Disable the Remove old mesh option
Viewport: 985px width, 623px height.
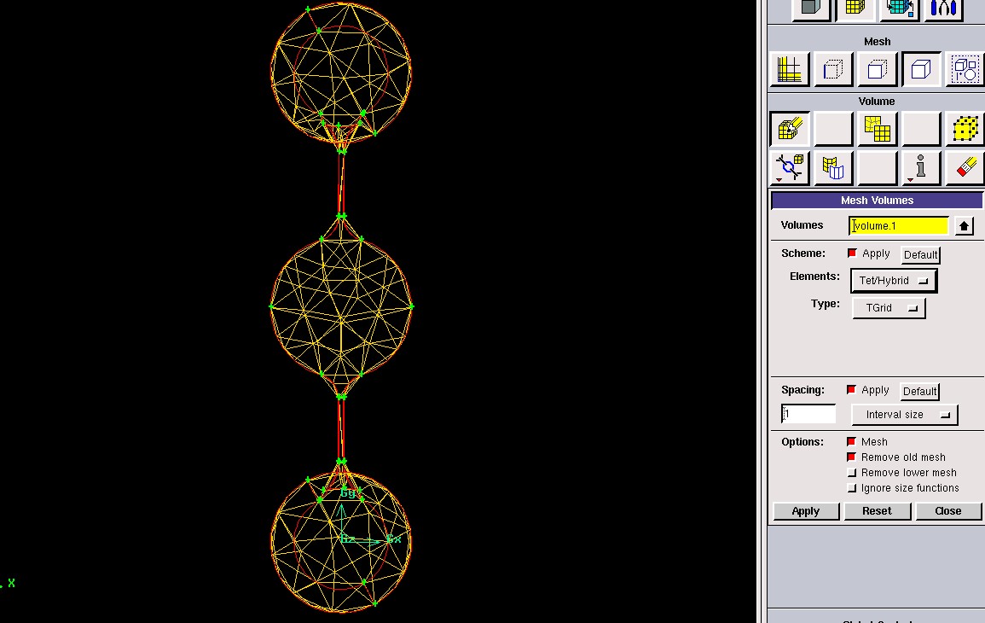pos(851,457)
